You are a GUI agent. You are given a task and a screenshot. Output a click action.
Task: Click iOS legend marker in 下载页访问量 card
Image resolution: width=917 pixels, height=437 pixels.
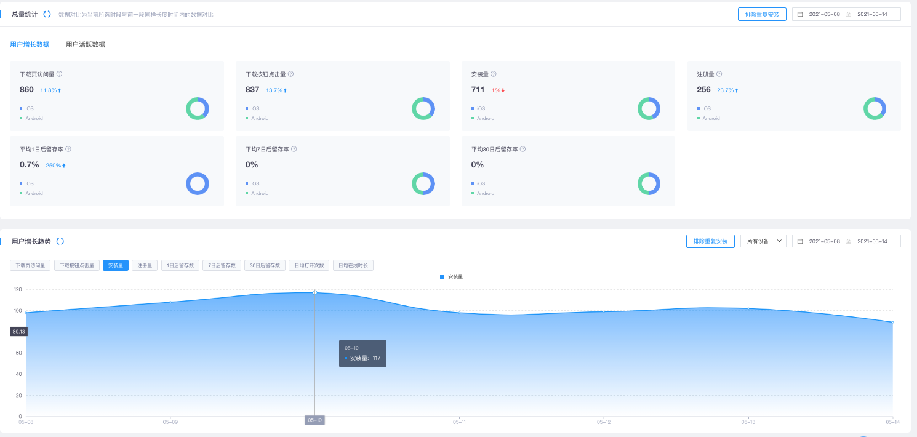(21, 108)
